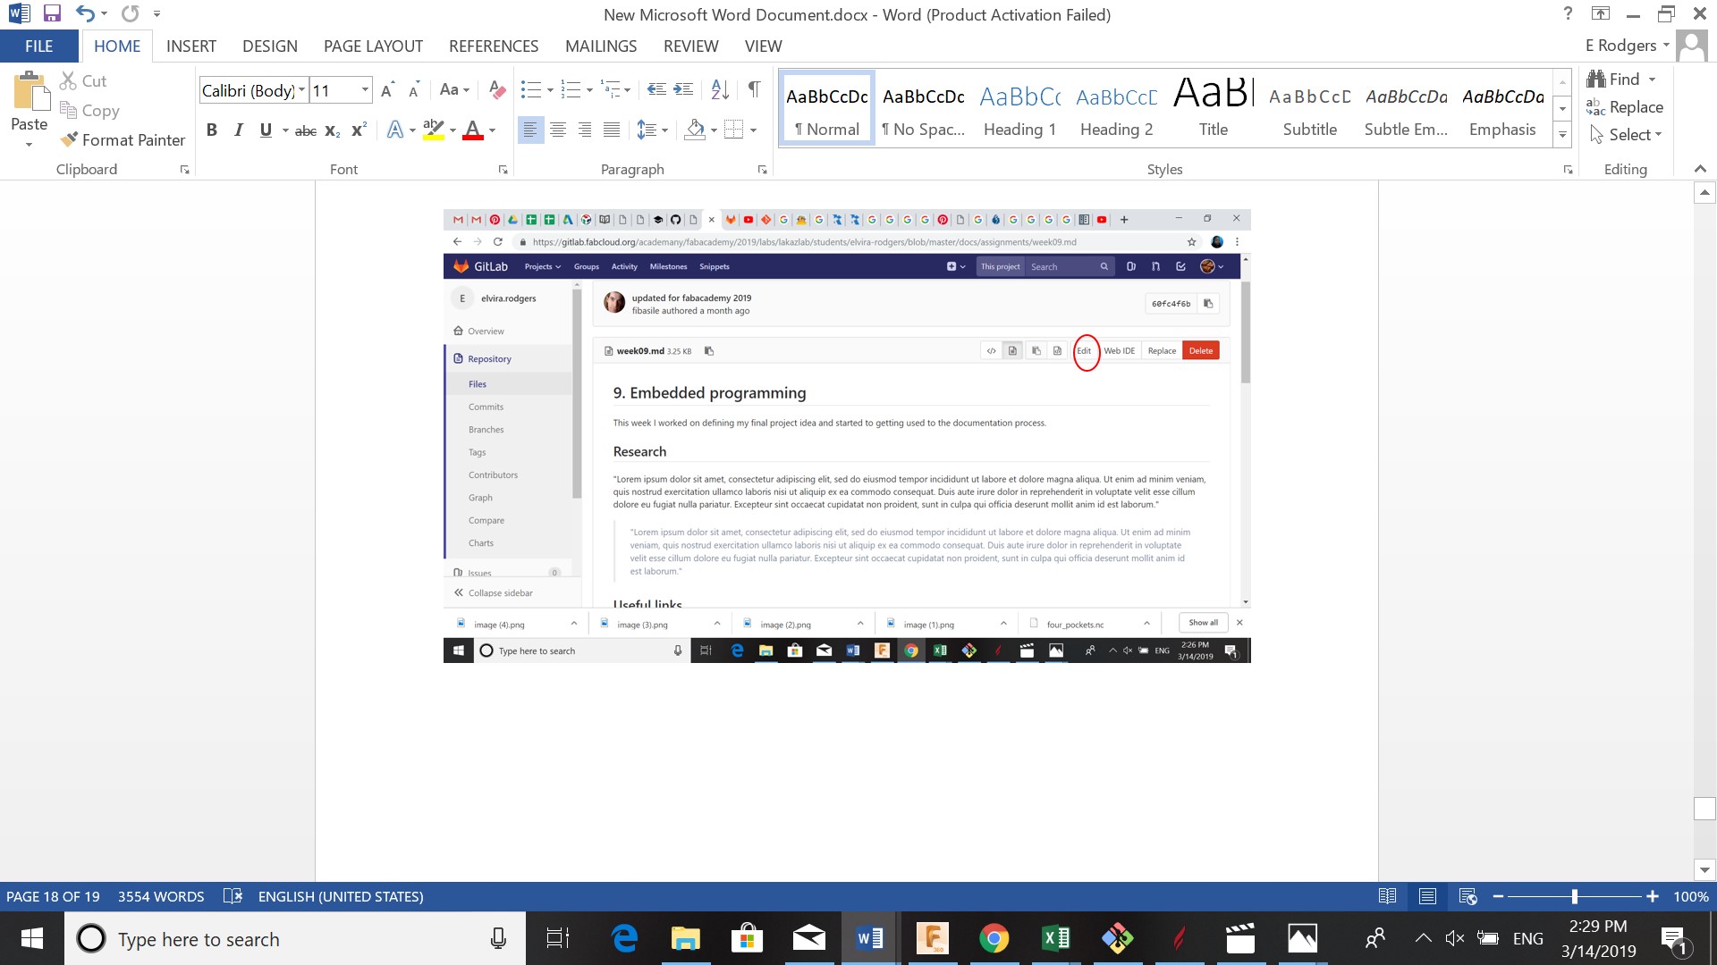Open the font name dropdown
Screen dimensions: 1717x965
tap(301, 90)
